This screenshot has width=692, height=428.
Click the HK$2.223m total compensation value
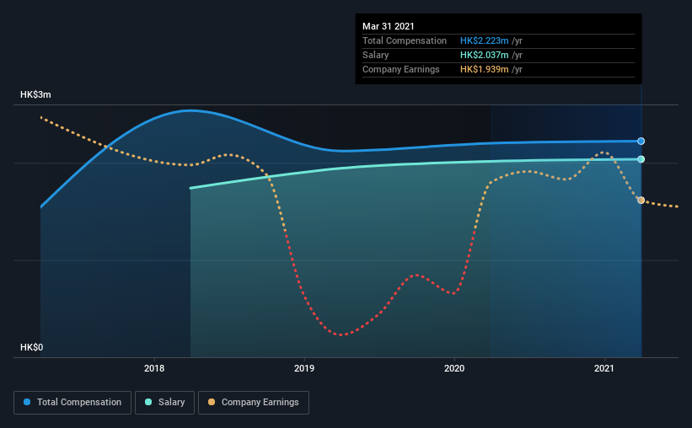click(x=484, y=40)
